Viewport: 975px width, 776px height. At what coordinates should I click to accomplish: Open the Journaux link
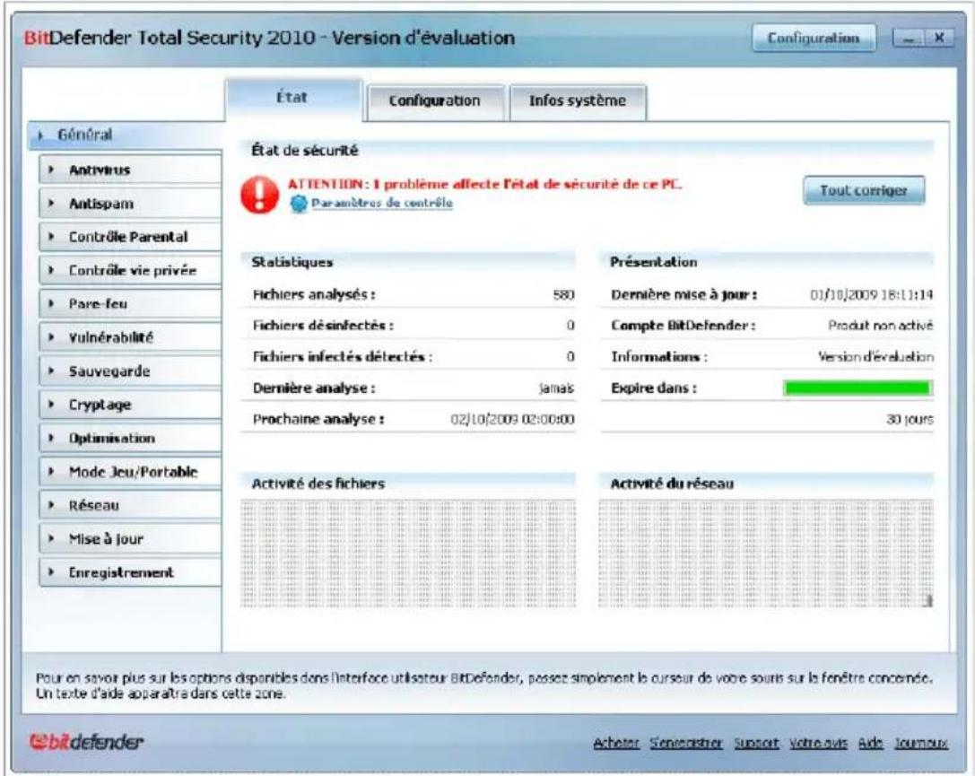[x=921, y=743]
